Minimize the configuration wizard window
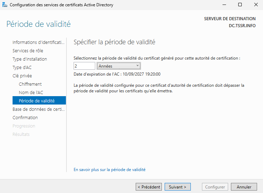This screenshot has height=193, width=263. tap(224, 5)
